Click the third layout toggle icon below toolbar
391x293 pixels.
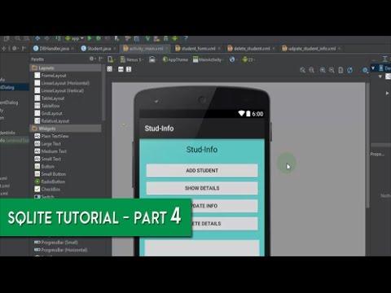[129, 69]
